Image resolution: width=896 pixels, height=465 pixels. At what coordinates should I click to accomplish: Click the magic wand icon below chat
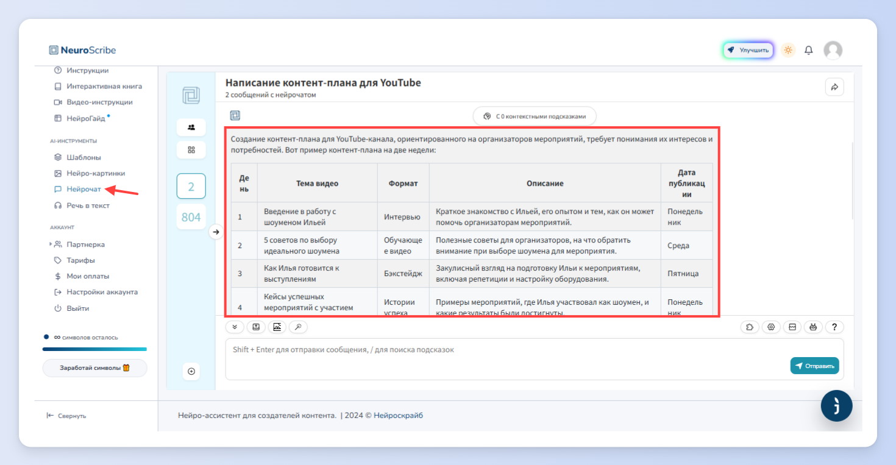coord(298,327)
